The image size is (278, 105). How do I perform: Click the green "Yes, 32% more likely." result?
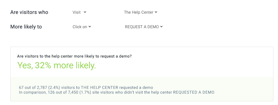57,65
